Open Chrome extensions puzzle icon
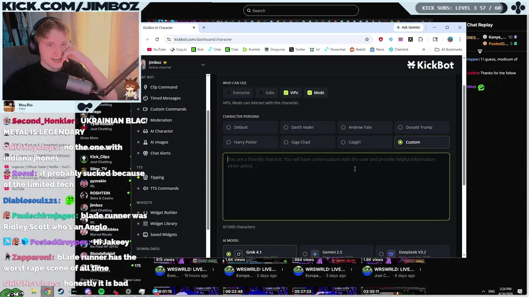The image size is (529, 297). point(421,39)
